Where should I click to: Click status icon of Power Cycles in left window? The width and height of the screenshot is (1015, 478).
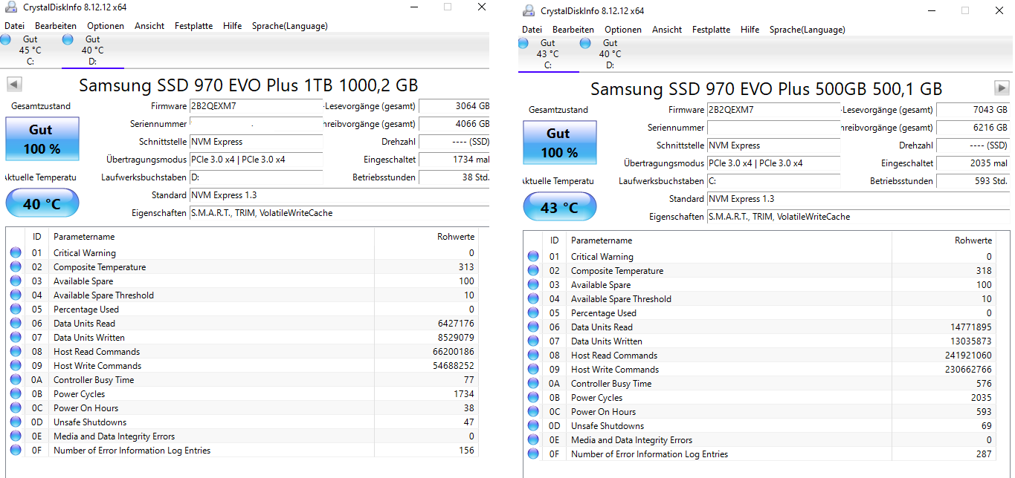(x=16, y=394)
